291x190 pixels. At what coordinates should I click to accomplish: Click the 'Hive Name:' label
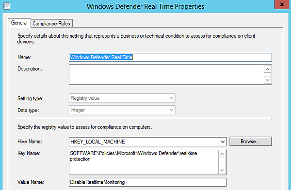[30, 142]
